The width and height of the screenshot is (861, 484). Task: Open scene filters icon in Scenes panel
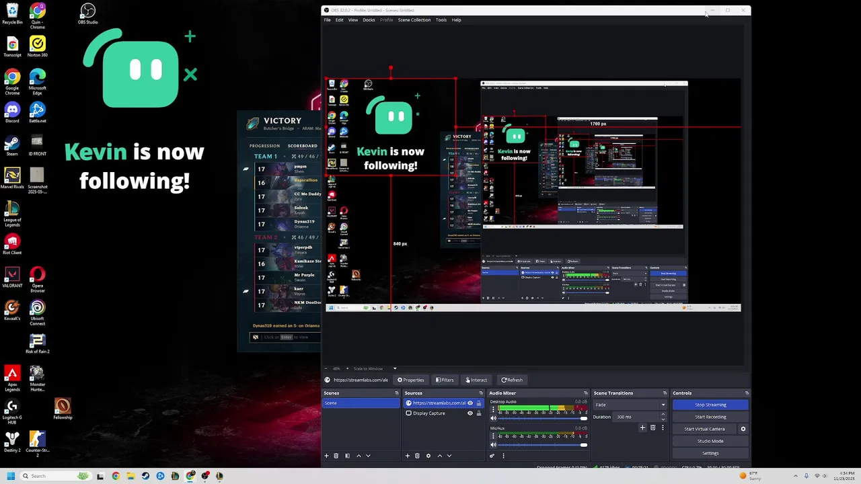coord(347,456)
